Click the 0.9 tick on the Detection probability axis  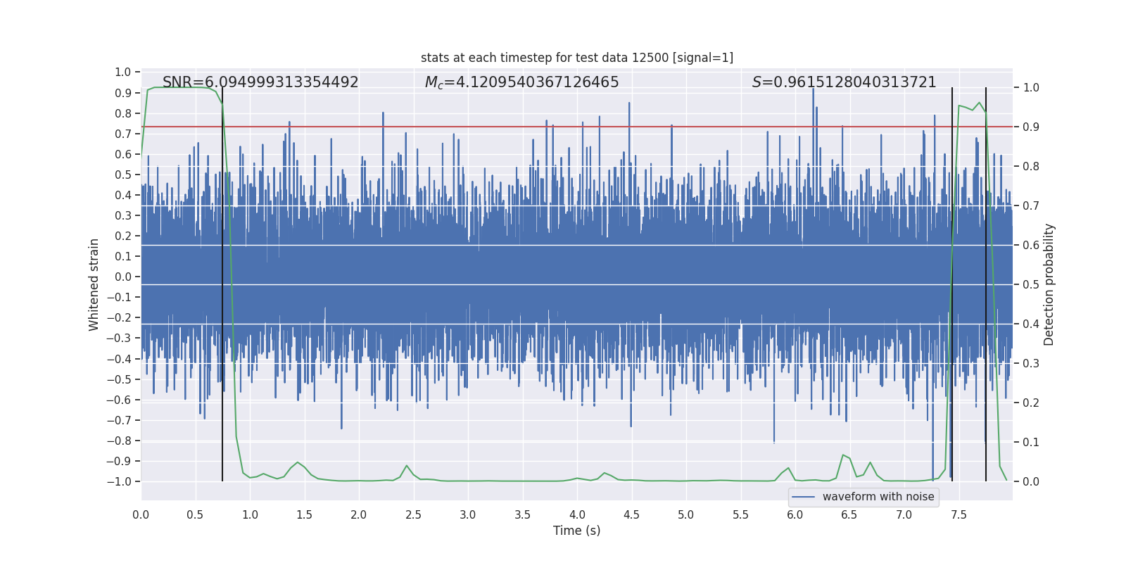click(x=1031, y=127)
